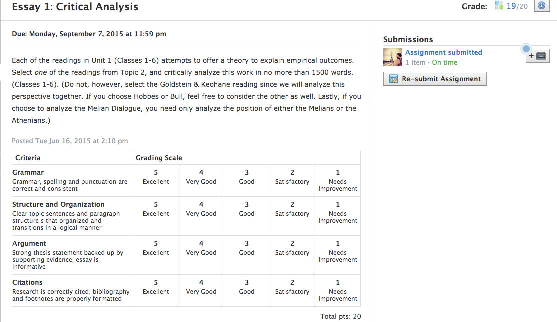Click the On time status text

tap(444, 62)
